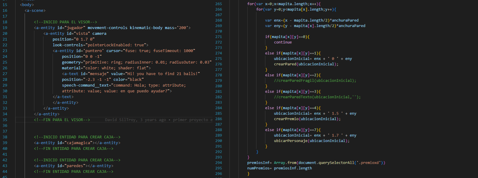Viewport: 478px width, 178px height.
Task: Click the opening <a-scene> tag
Action: (x=35, y=11)
